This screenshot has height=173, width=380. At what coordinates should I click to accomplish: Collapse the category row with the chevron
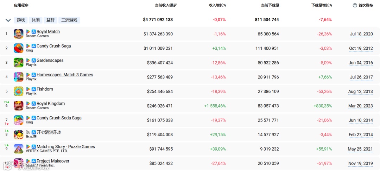click(8, 20)
